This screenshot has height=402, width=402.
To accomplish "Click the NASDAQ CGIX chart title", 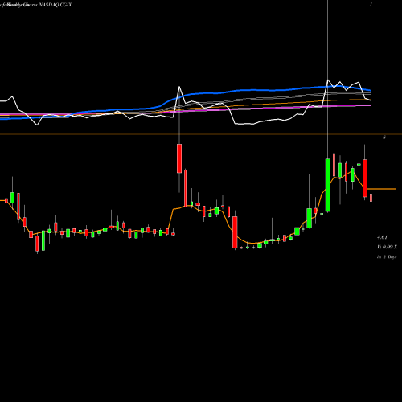I will 55,5.
